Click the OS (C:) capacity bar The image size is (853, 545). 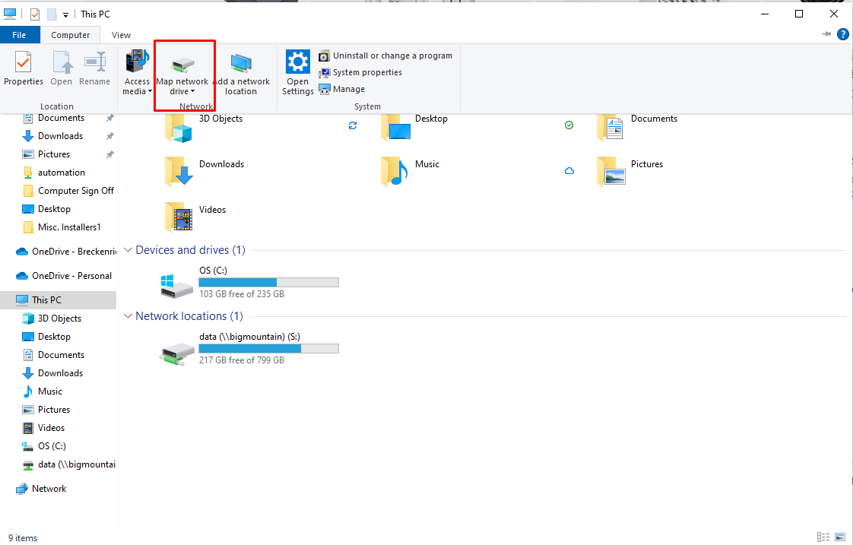[x=268, y=282]
